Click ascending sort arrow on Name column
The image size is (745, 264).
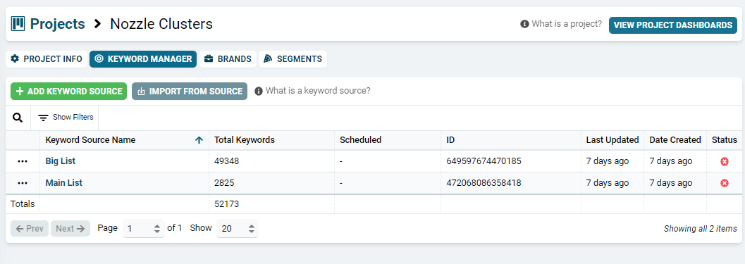coord(199,140)
